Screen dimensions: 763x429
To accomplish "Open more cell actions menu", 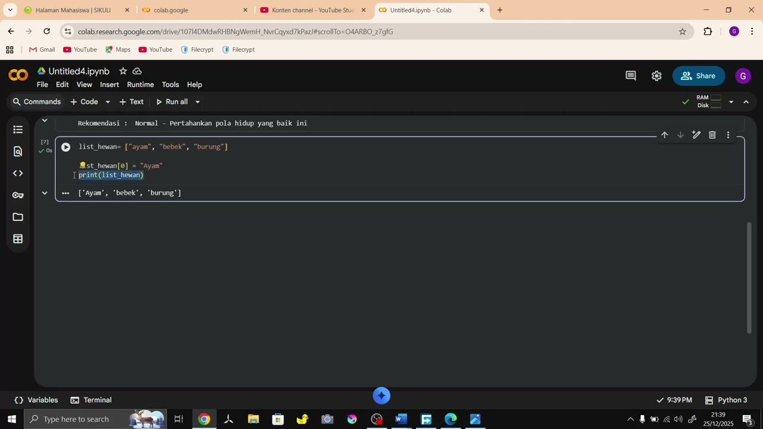I will pyautogui.click(x=728, y=135).
